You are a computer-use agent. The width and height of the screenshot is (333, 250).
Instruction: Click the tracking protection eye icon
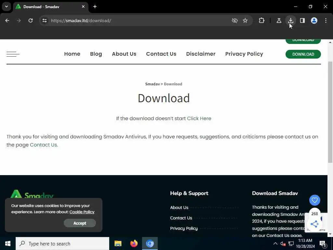click(x=234, y=21)
